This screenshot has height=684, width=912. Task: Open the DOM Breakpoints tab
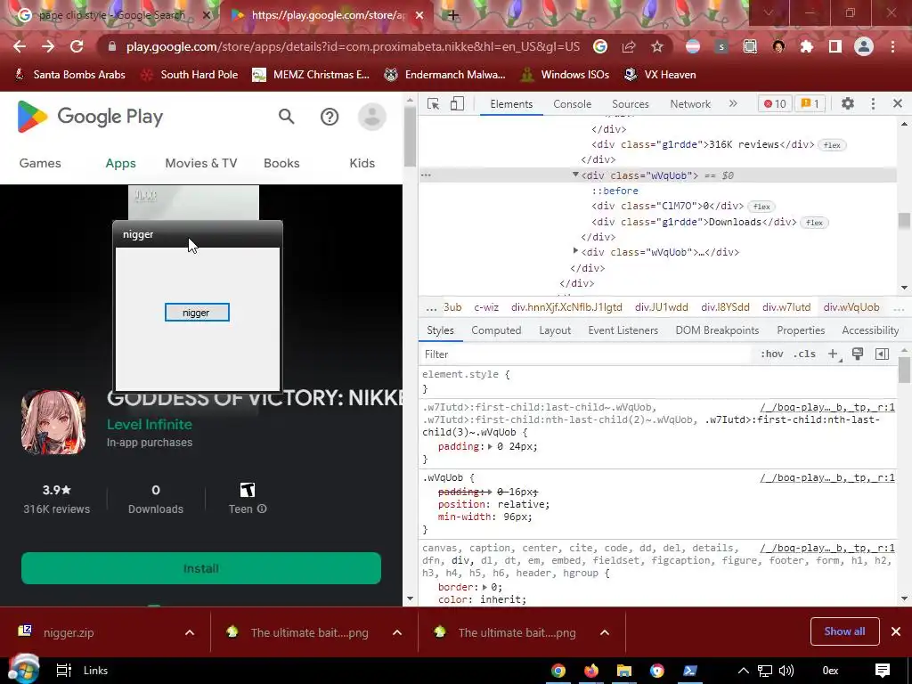(717, 330)
